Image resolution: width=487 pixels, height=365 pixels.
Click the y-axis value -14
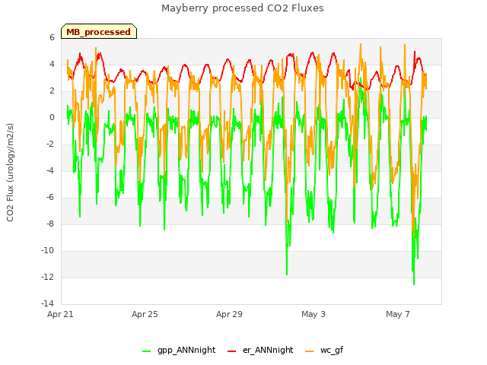[x=47, y=303]
